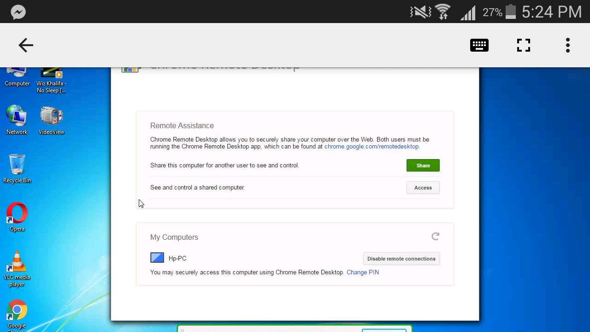Select the Hp-PC computer icon
Image resolution: width=590 pixels, height=332 pixels.
[157, 258]
